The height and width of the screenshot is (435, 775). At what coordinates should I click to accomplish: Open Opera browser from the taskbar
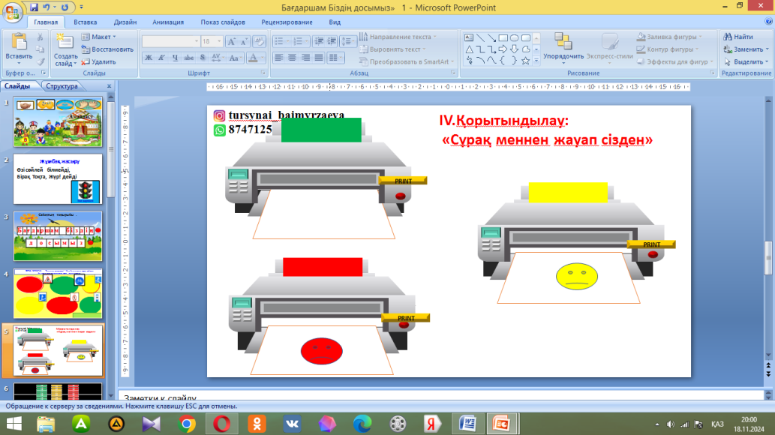(221, 424)
